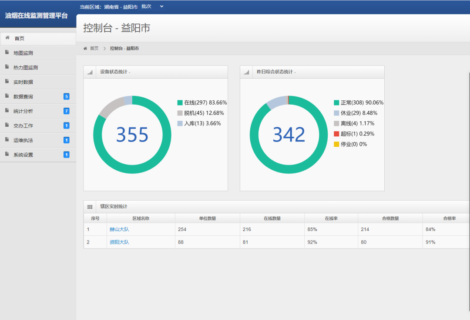This screenshot has width=470, height=320.
Task: Click the document icon beside 热力图监测
Action: click(7, 67)
